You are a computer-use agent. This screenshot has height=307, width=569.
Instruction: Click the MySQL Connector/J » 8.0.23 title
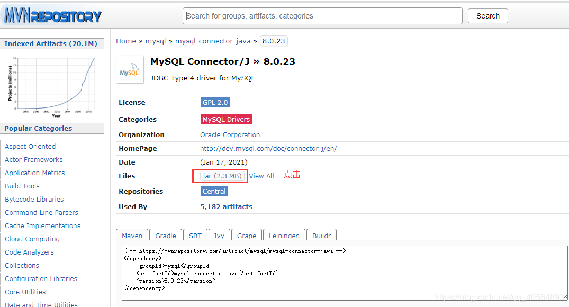(x=223, y=62)
